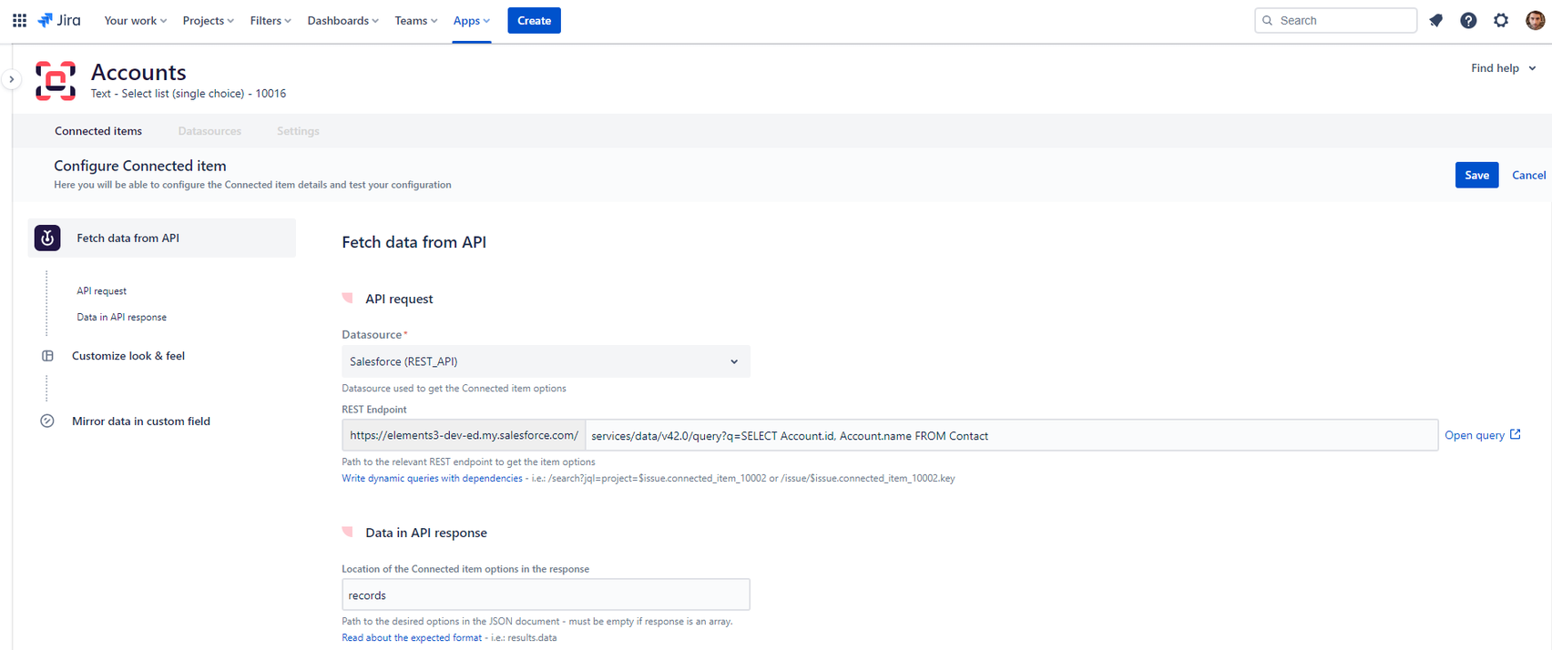
Task: Open the Settings tab
Action: coord(298,131)
